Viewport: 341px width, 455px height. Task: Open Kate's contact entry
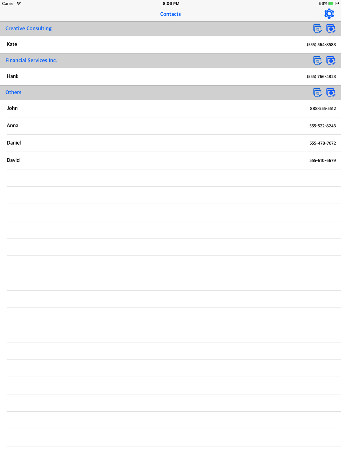point(170,44)
